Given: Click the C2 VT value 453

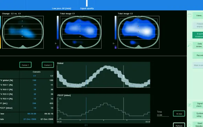Looking at the screenshot, I should click(51, 103).
